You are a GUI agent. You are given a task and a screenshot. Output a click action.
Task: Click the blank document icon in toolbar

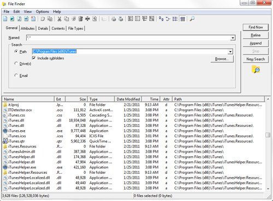click(x=5, y=19)
